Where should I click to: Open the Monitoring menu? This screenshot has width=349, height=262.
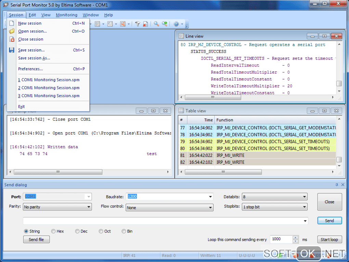66,15
